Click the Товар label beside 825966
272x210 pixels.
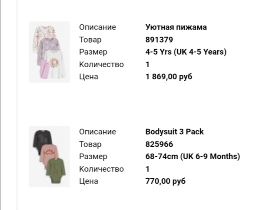point(90,144)
